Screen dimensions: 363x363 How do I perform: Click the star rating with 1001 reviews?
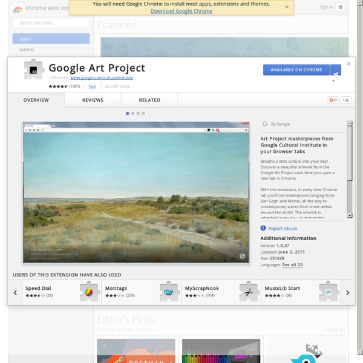pyautogui.click(x=58, y=87)
